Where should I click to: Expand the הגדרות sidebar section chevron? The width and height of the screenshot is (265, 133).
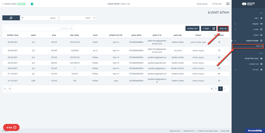click(235, 70)
